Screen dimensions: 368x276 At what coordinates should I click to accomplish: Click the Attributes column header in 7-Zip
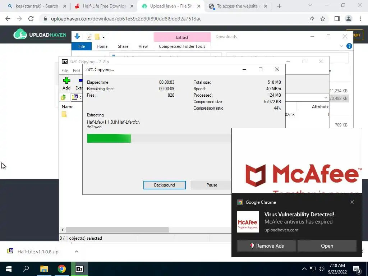(x=320, y=106)
